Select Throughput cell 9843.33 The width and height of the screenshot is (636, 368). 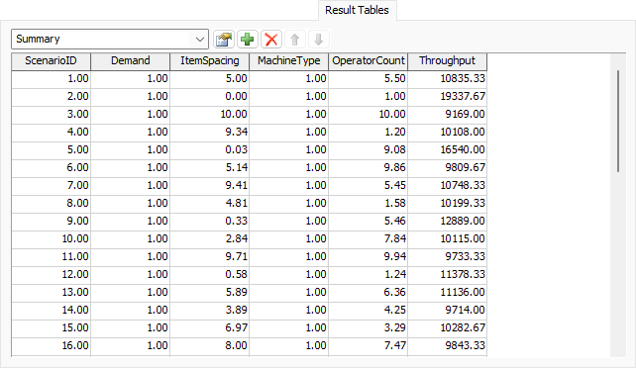point(448,345)
